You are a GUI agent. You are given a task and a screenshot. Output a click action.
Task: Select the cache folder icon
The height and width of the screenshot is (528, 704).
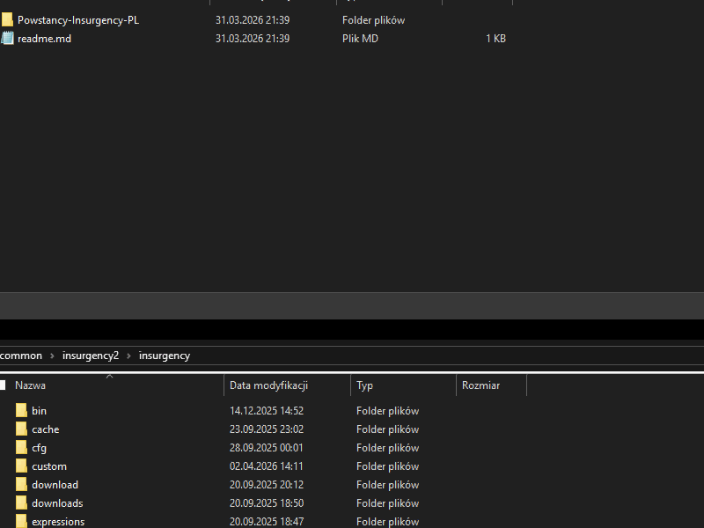[x=21, y=429]
